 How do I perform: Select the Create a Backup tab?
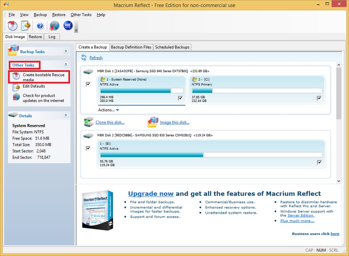pyautogui.click(x=93, y=47)
